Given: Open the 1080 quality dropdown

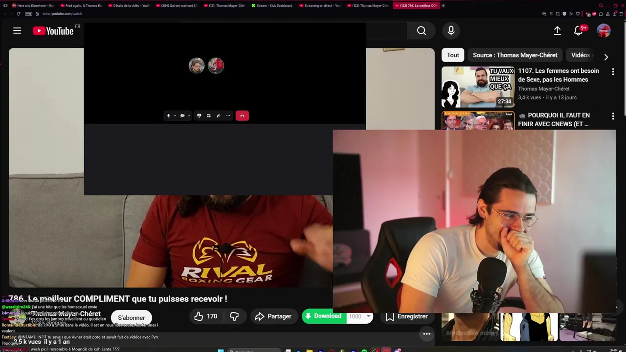Looking at the screenshot, I should point(359,316).
